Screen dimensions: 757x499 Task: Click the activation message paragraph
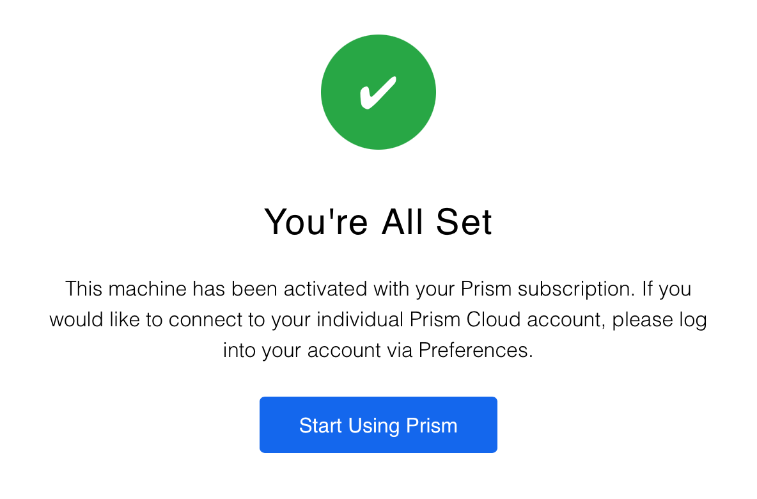378,320
